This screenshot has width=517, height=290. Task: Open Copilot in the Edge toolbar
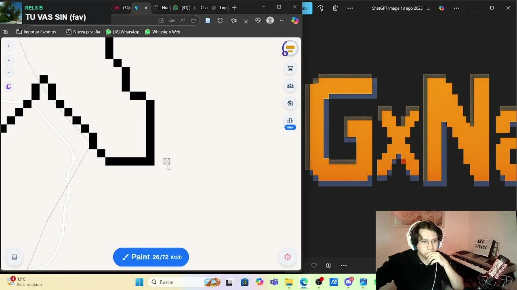[x=295, y=21]
